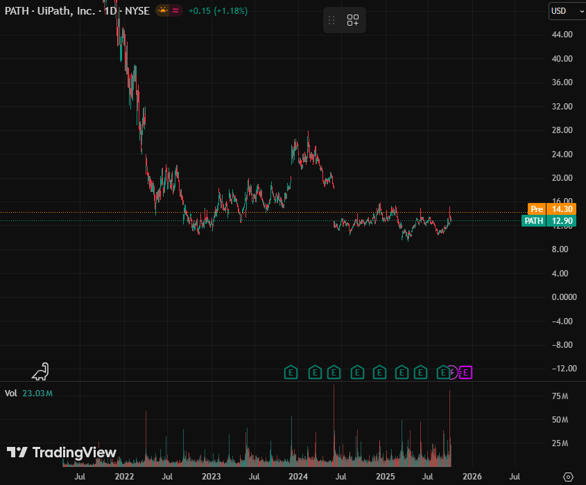Click the green earnings E marker closest to 2025

[379, 372]
